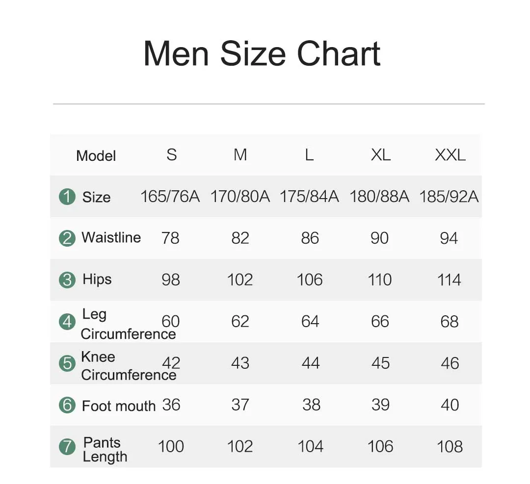
Task: Select the Pants Length row label
Action: click(x=105, y=449)
